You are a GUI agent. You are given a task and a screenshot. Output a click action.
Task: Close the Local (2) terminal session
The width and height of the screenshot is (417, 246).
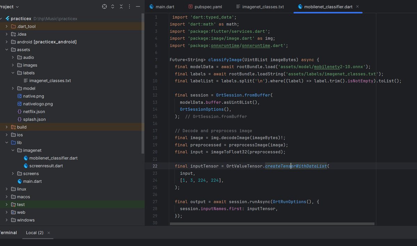(49, 233)
